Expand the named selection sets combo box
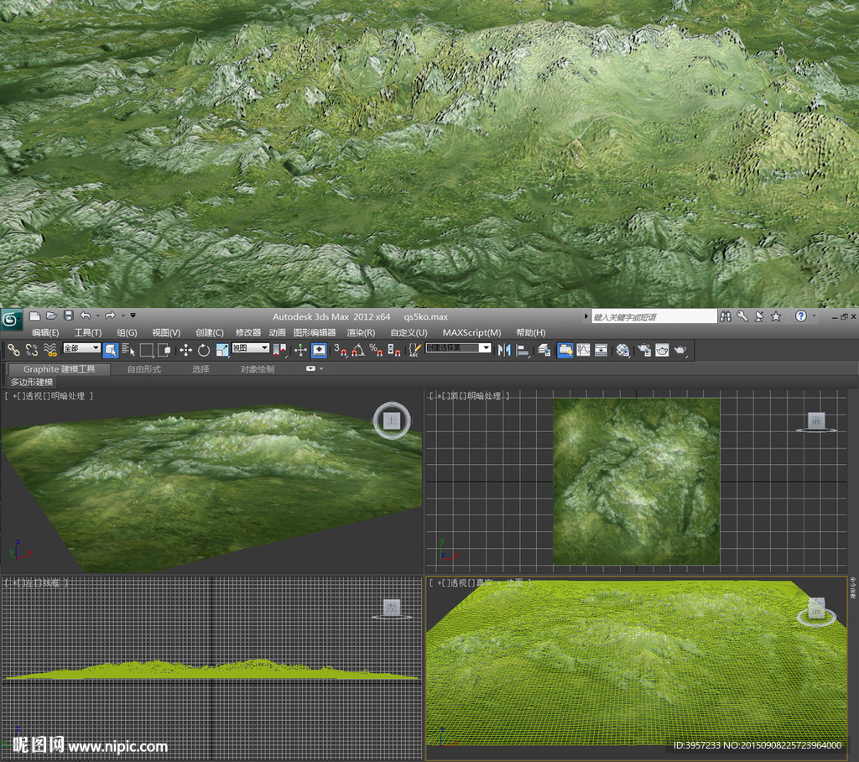This screenshot has height=762, width=859. point(486,349)
